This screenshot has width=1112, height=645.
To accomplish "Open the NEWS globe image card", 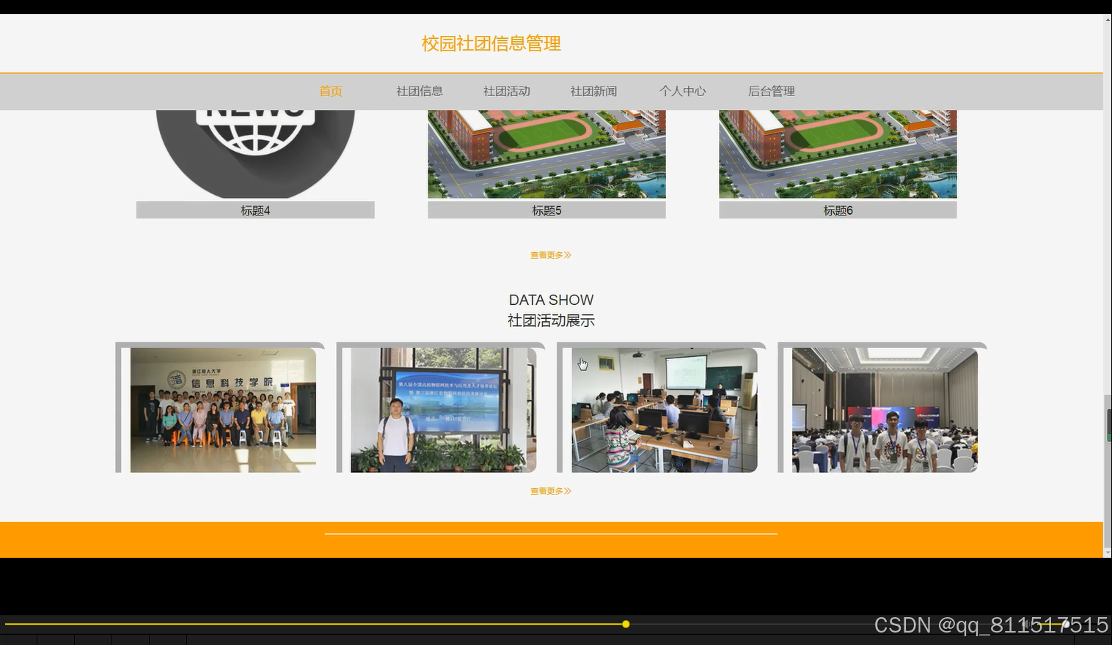I will (x=255, y=154).
